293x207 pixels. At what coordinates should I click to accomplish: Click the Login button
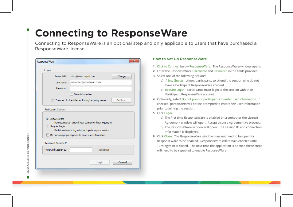[x=100, y=163]
